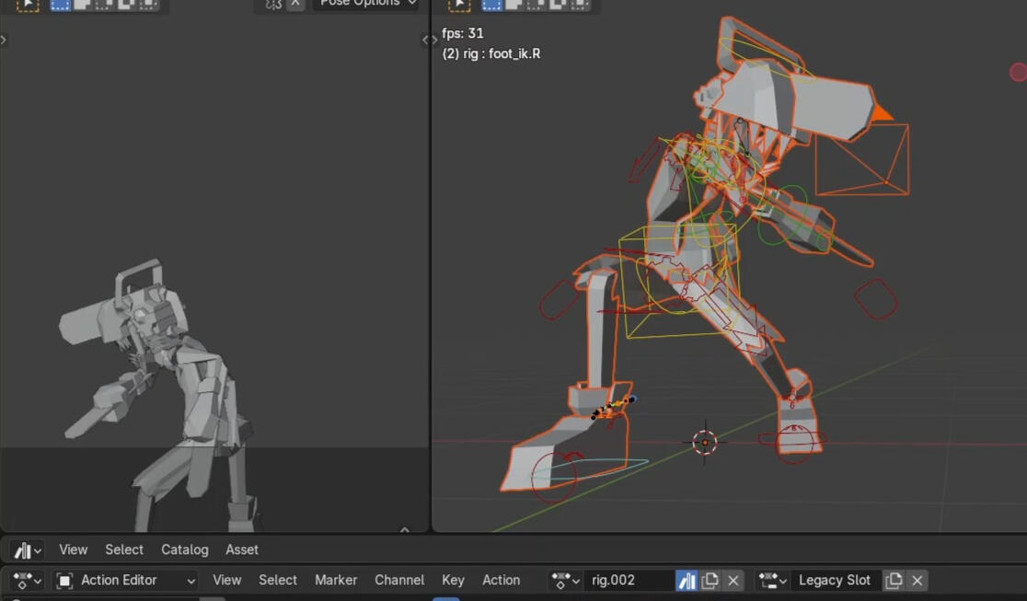Duplicate the Legacy Slot
The height and width of the screenshot is (601, 1027).
pyautogui.click(x=894, y=581)
